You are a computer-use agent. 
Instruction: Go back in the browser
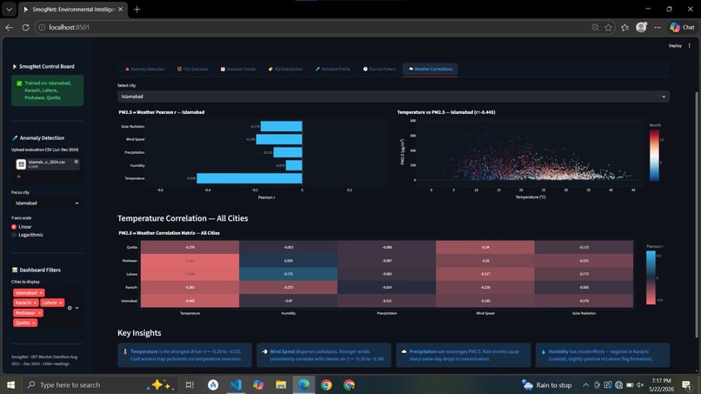point(9,27)
